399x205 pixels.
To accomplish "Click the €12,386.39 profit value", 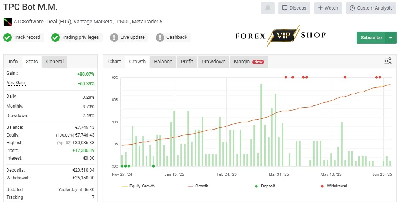I will pos(83,150).
